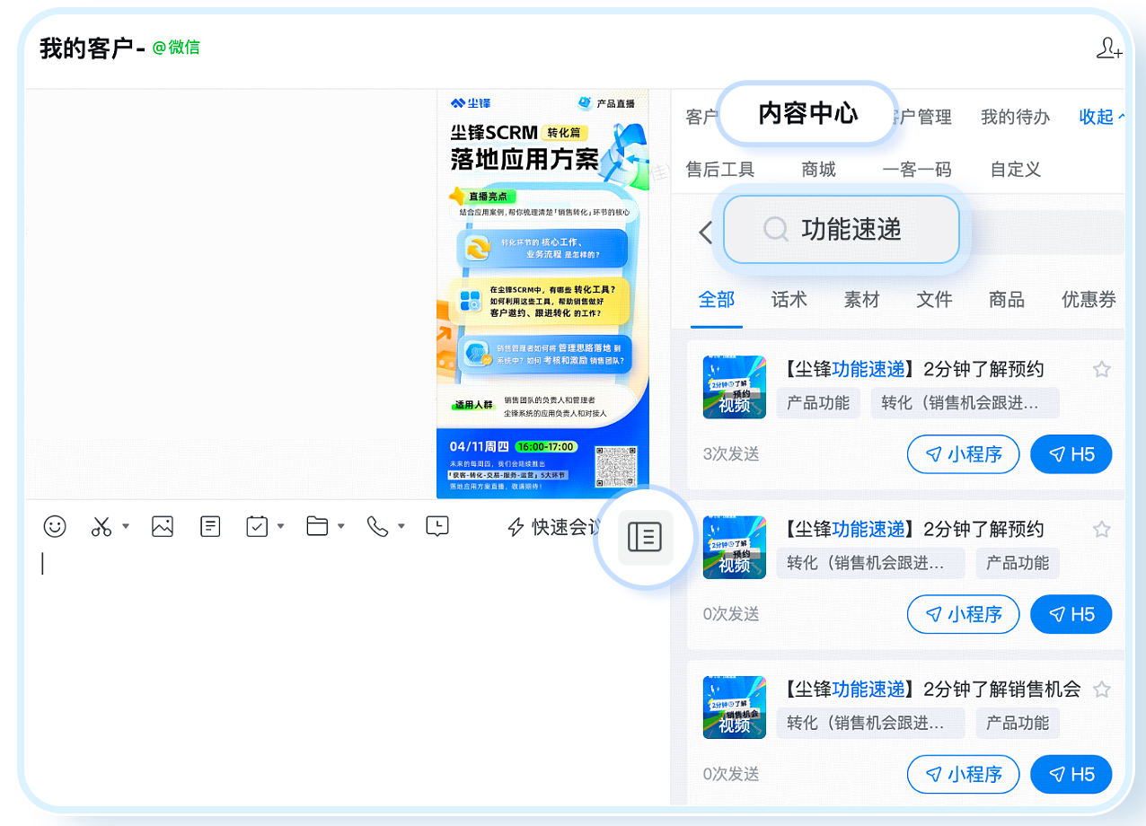Switch to the 话术 tab
This screenshot has width=1146, height=826.
pos(789,300)
